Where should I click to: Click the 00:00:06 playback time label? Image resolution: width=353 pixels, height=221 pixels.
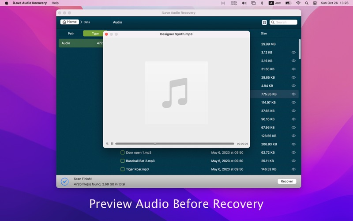point(242,144)
